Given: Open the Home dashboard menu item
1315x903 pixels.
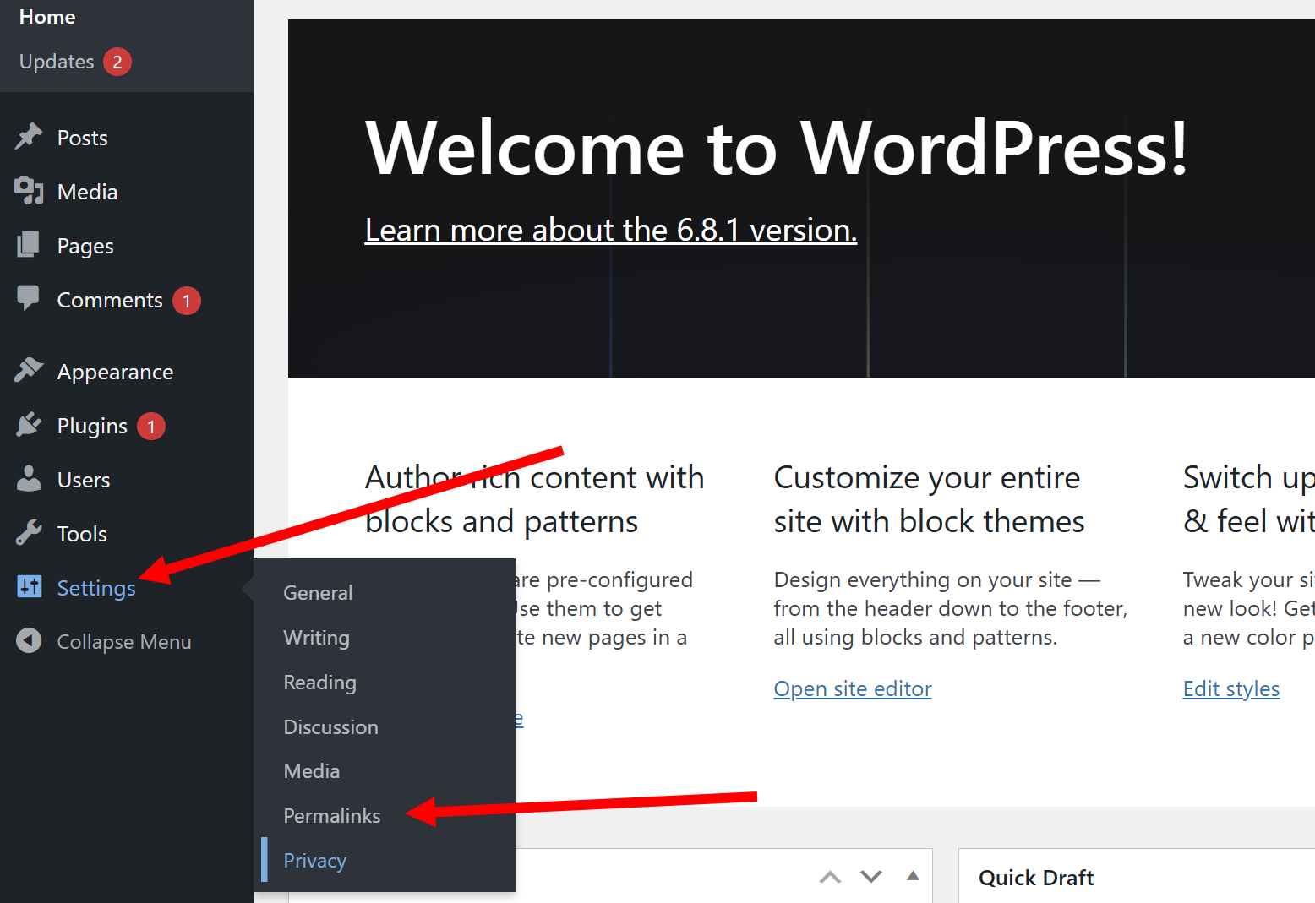Looking at the screenshot, I should click(47, 17).
